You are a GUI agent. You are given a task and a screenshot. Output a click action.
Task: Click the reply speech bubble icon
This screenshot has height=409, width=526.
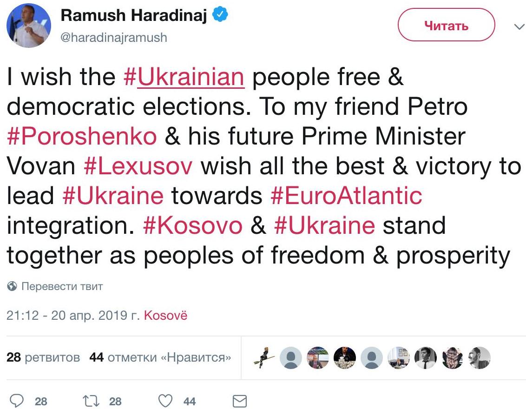click(x=17, y=401)
